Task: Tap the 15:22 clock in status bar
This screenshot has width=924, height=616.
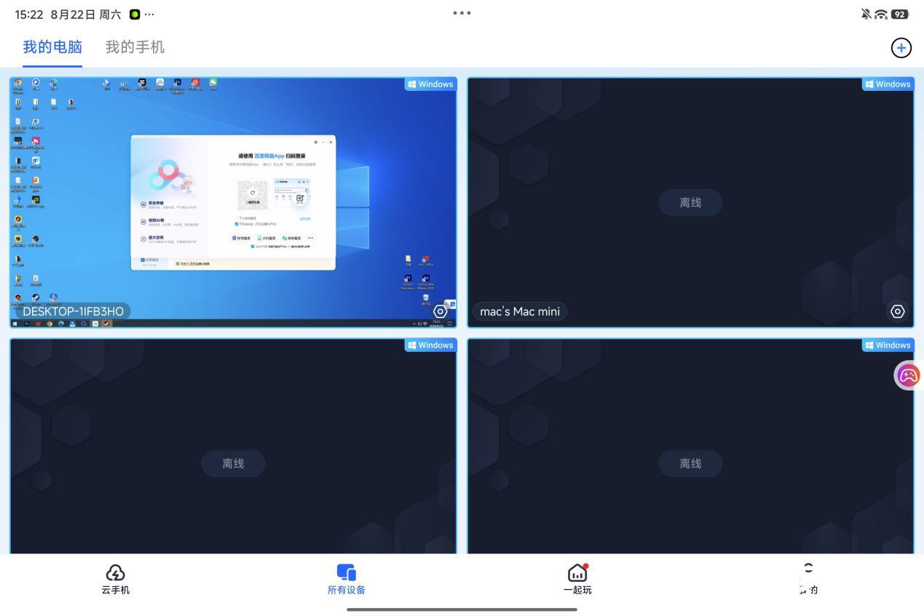Action: click(x=29, y=14)
